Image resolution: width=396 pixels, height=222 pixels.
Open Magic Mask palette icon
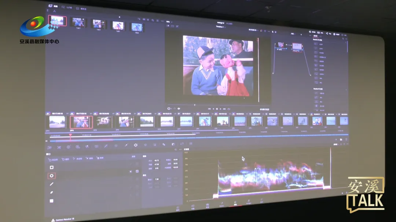click(155, 145)
